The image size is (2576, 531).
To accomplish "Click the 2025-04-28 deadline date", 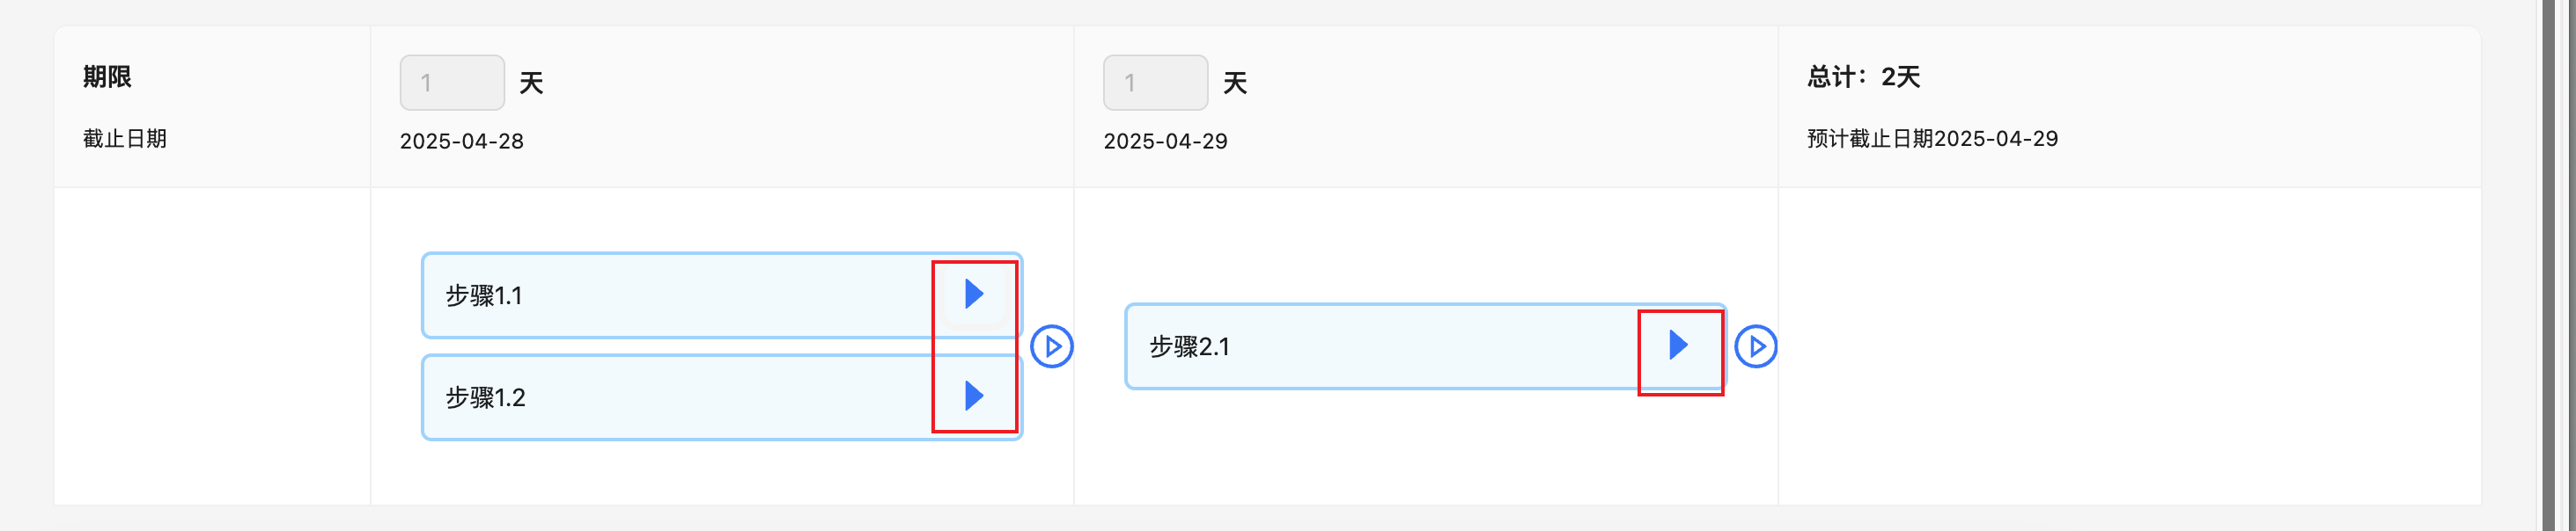I will pyautogui.click(x=462, y=141).
